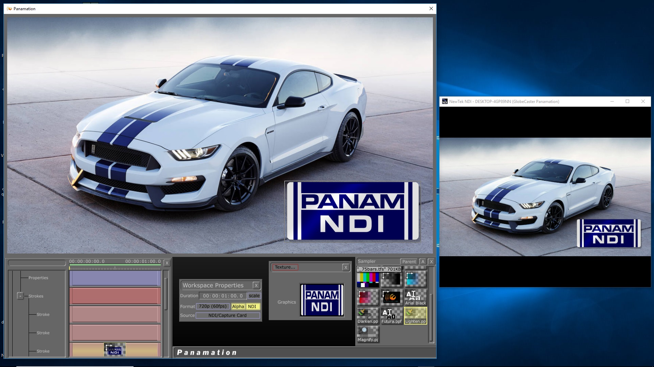Select the color bars sampler thumbnail
This screenshot has height=367, width=654.
point(368,280)
